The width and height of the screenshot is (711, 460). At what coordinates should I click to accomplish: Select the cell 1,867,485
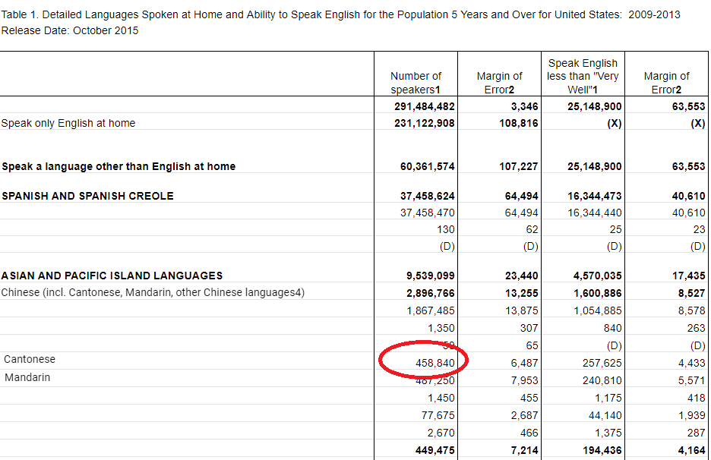coord(430,310)
